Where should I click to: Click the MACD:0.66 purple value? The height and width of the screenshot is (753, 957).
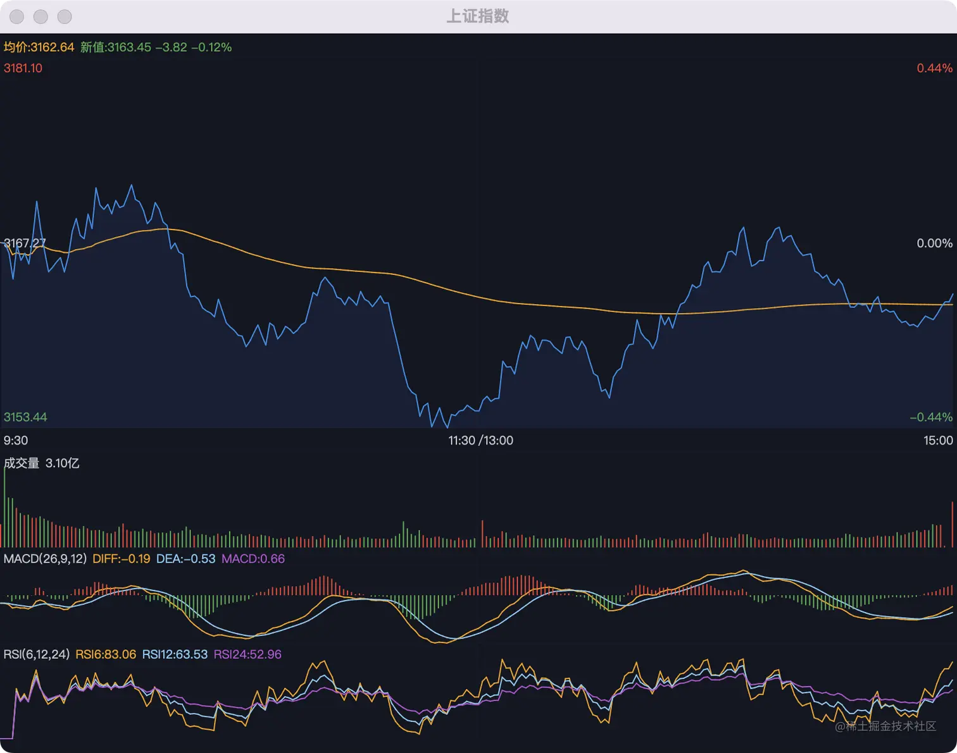coord(253,559)
